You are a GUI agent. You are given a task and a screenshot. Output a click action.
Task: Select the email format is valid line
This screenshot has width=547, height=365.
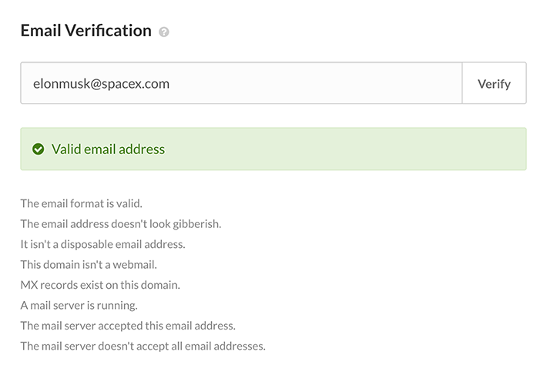coord(82,203)
